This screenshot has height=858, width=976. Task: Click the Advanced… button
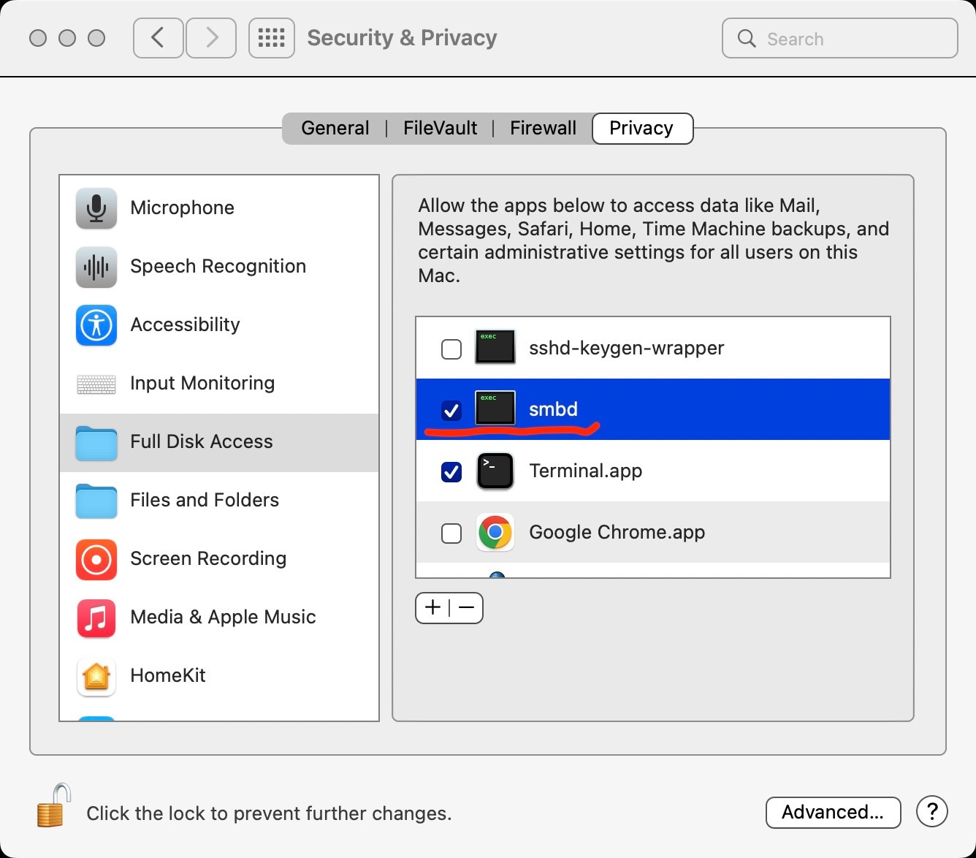tap(833, 812)
